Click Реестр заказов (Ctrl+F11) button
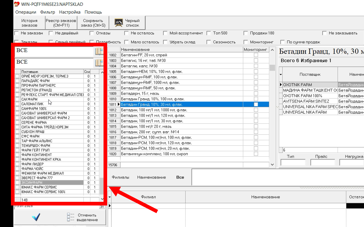 [x=61, y=23]
